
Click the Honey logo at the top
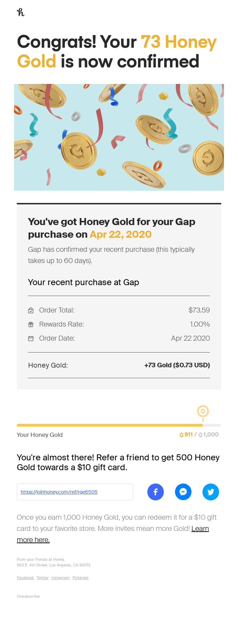21,12
